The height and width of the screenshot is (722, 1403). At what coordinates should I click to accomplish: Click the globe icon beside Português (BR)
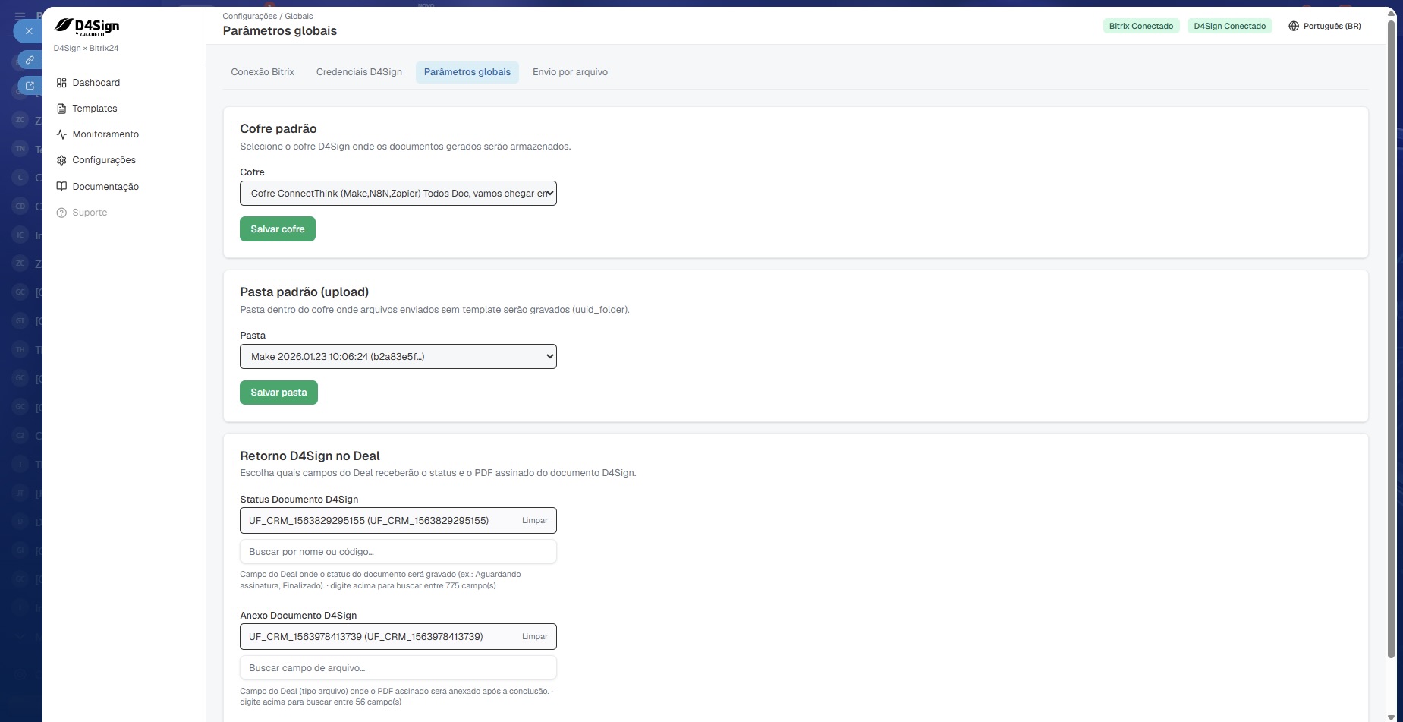point(1294,26)
